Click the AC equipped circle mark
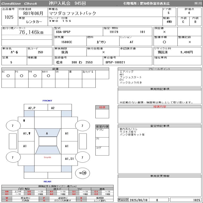The height and width of the screenshot is (203, 203). [x=8, y=76]
